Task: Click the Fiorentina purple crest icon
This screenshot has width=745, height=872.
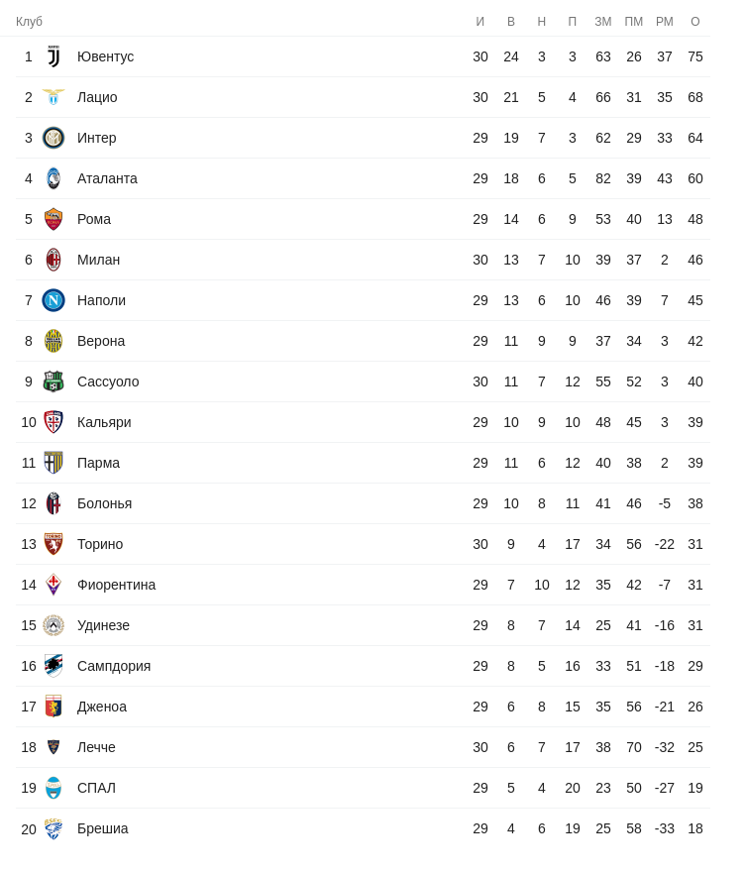Action: (53, 585)
